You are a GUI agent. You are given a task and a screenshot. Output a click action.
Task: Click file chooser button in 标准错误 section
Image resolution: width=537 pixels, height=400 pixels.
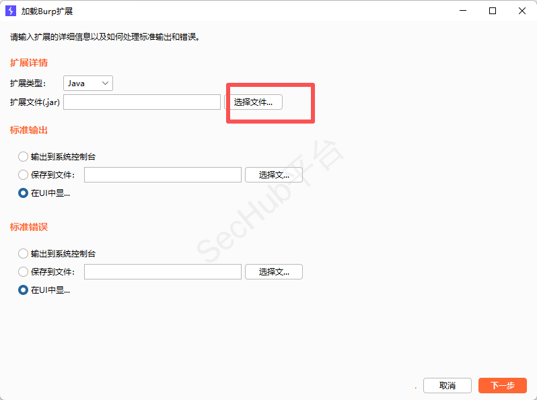(273, 272)
